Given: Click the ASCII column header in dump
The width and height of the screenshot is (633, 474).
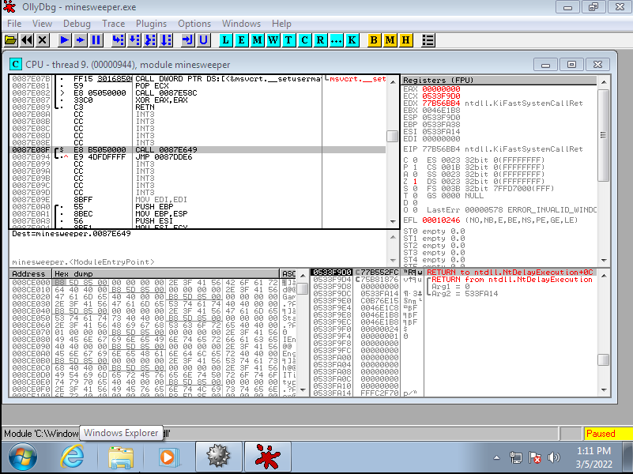Looking at the screenshot, I should tap(288, 274).
